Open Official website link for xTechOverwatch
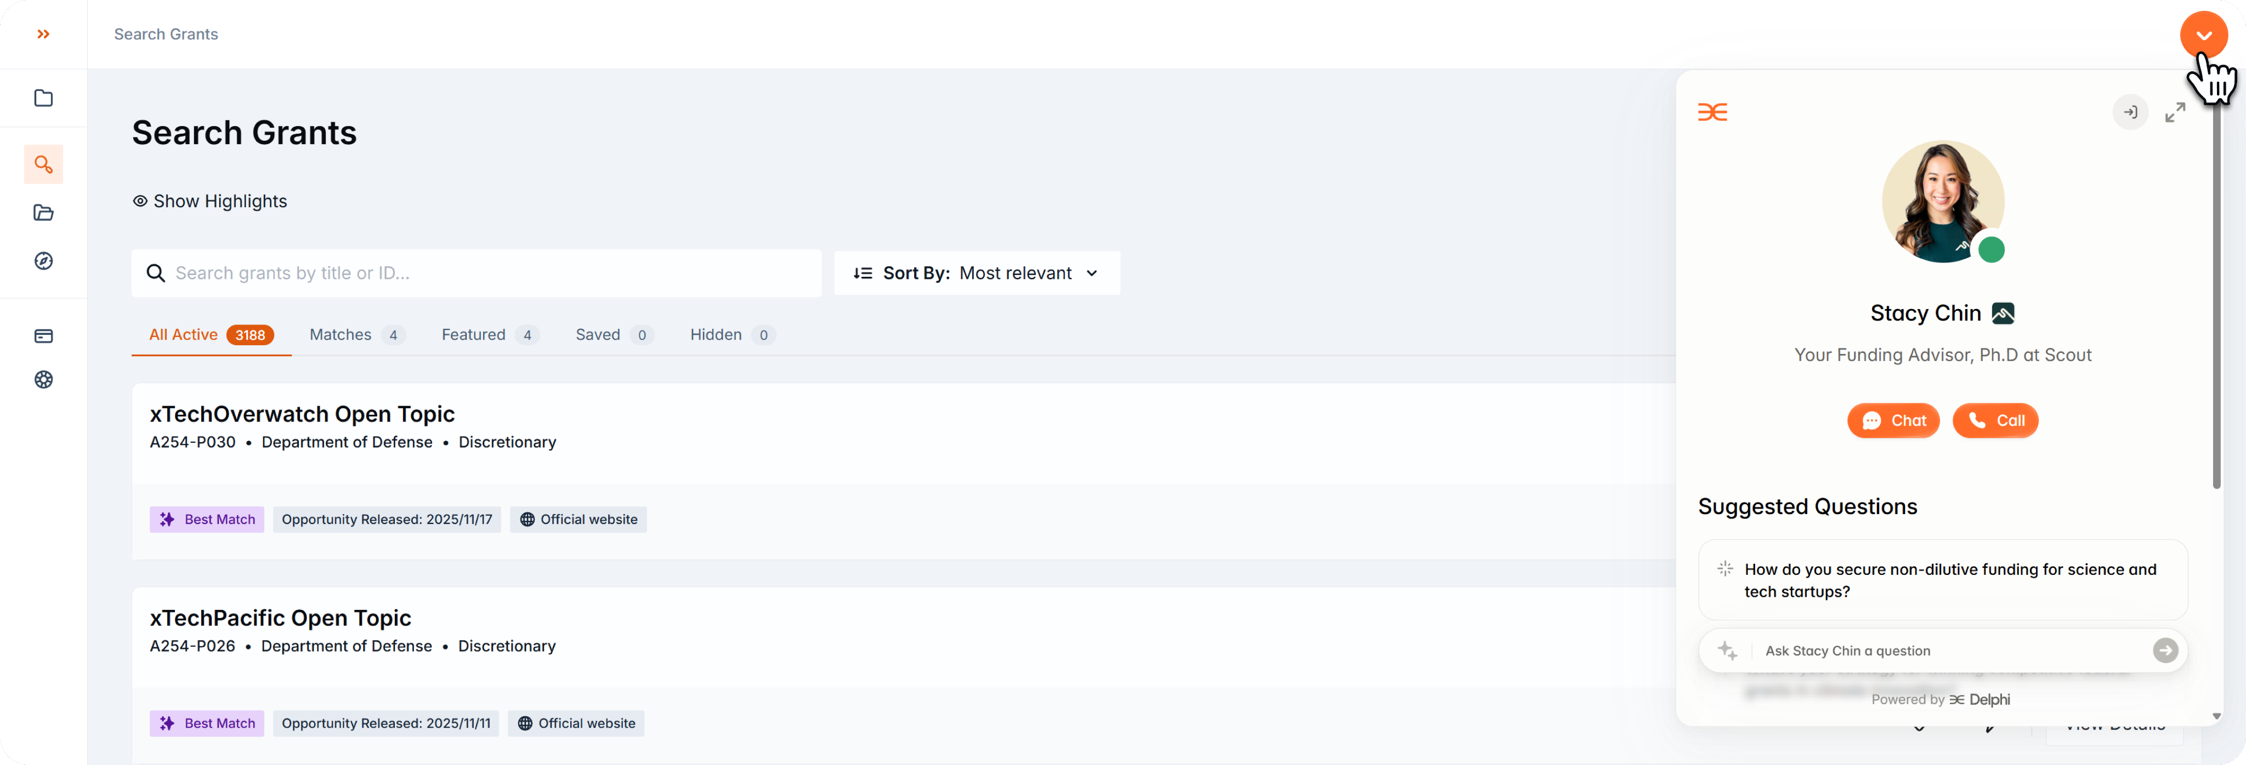The height and width of the screenshot is (765, 2246). point(578,519)
